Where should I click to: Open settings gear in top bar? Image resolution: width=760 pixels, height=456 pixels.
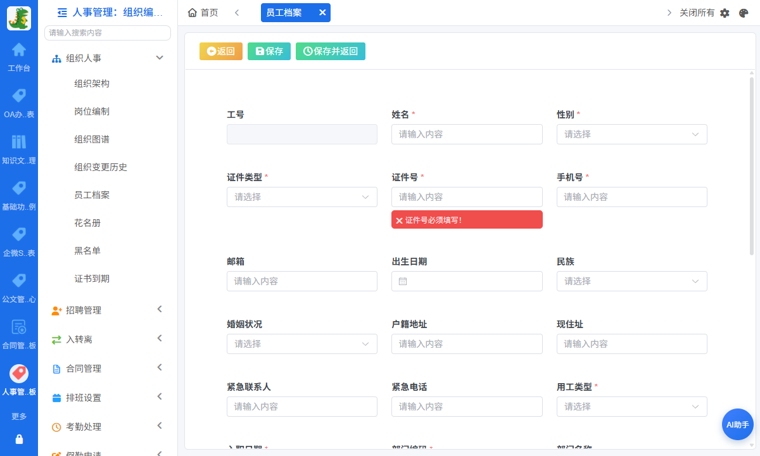pos(725,13)
